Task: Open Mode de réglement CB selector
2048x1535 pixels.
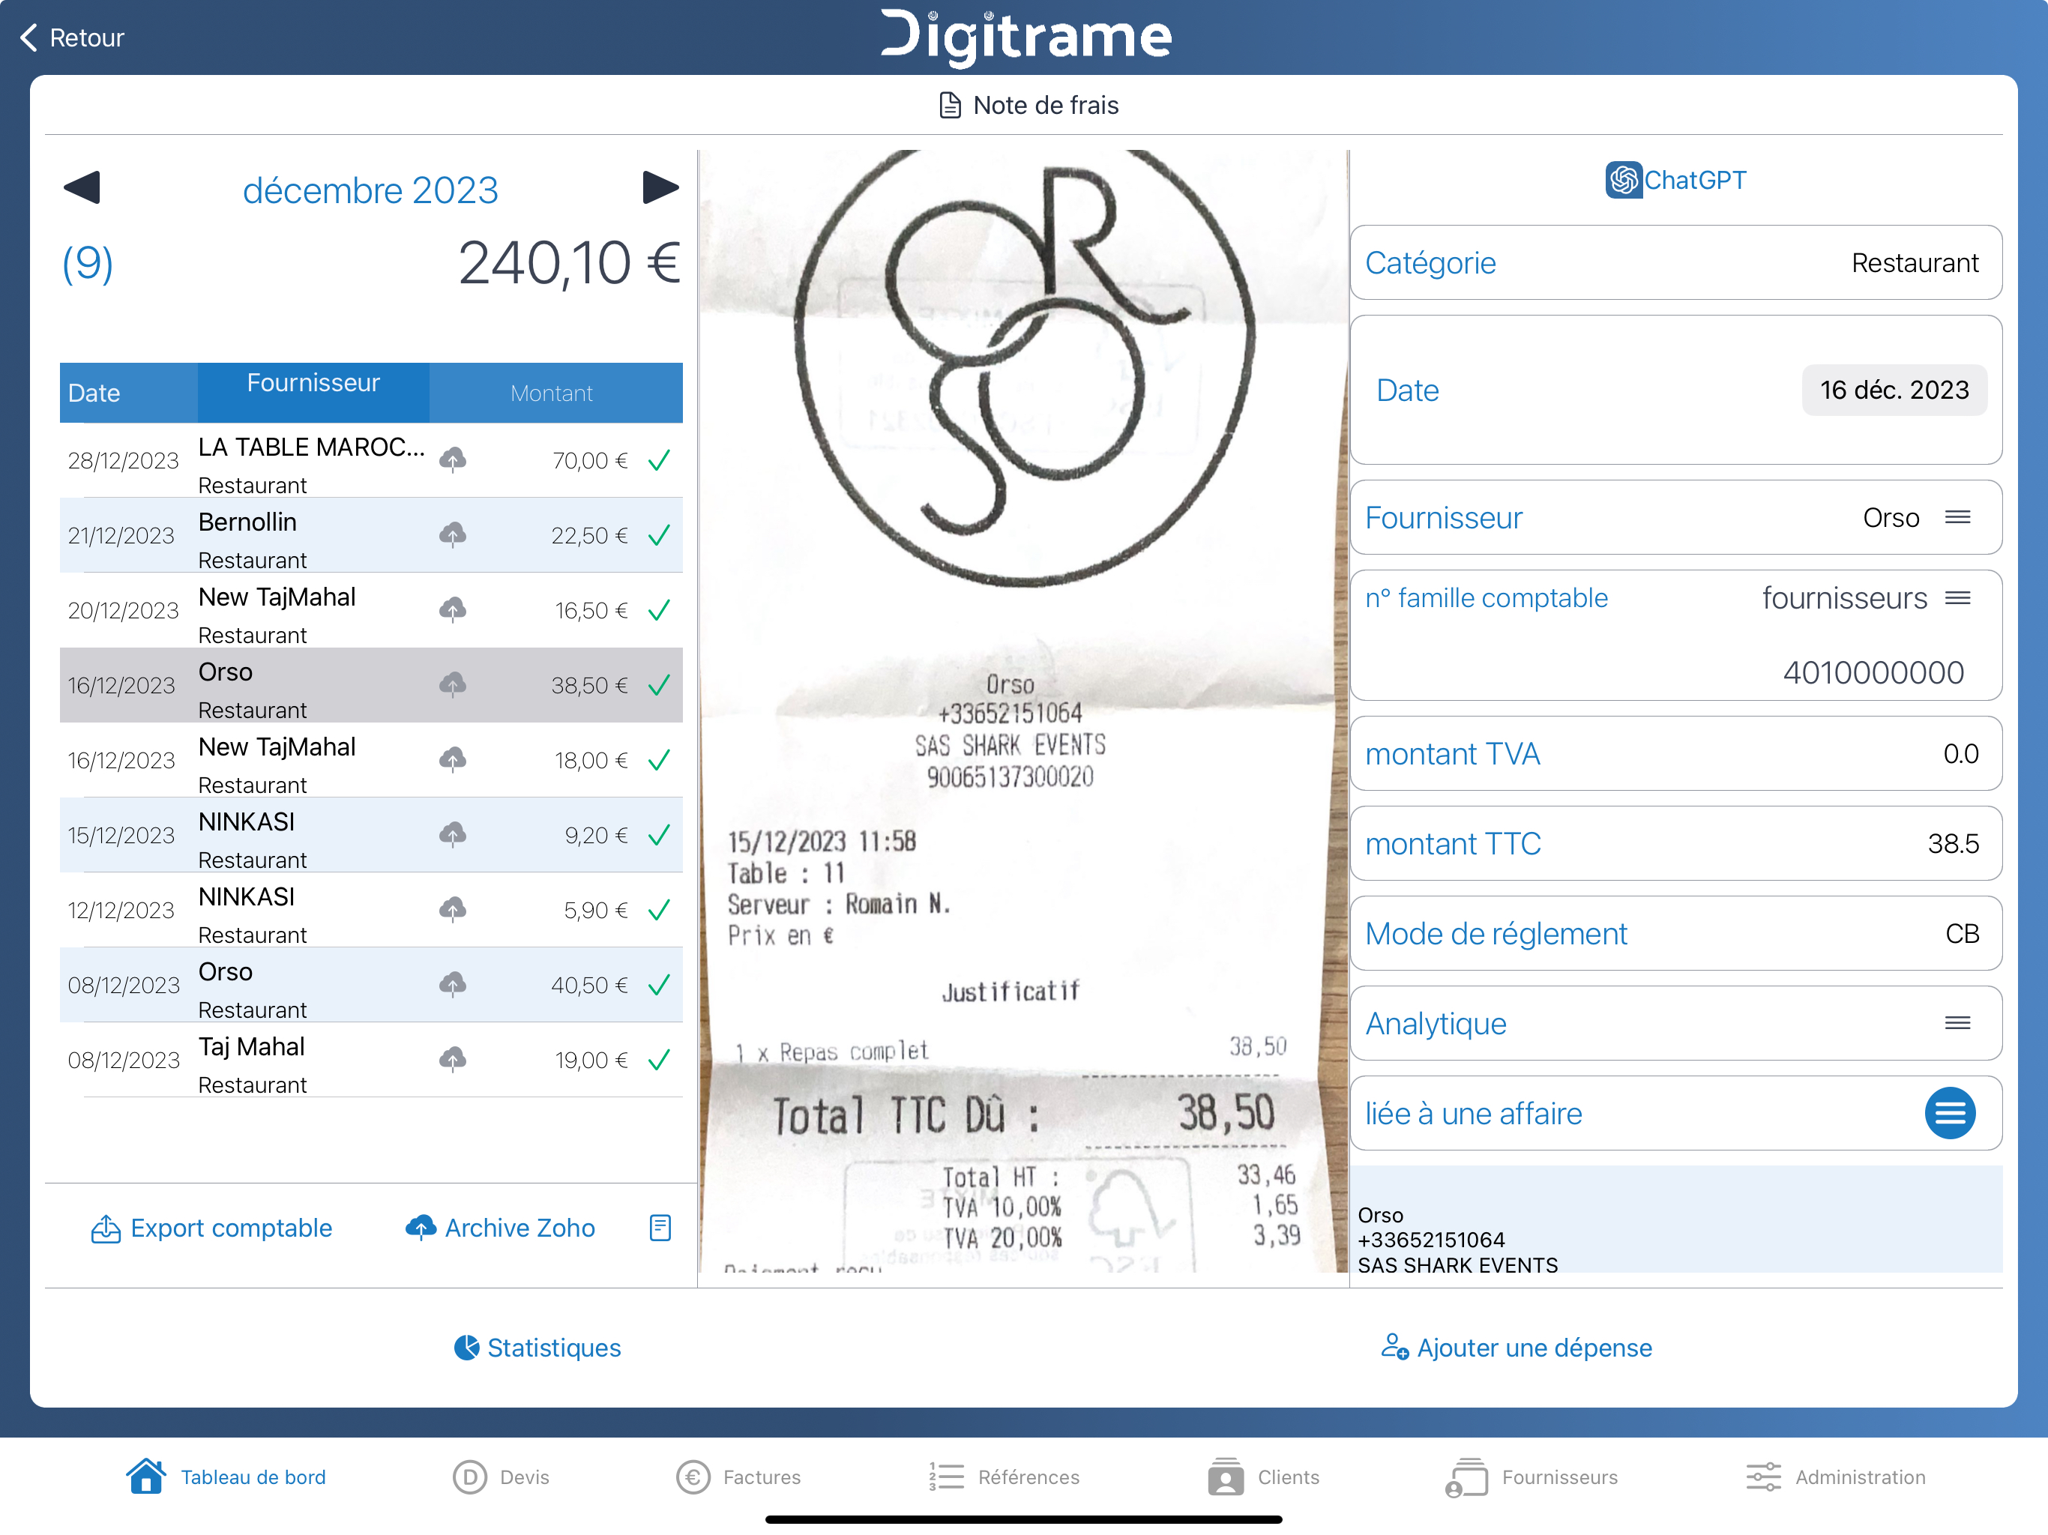Action: [1675, 933]
